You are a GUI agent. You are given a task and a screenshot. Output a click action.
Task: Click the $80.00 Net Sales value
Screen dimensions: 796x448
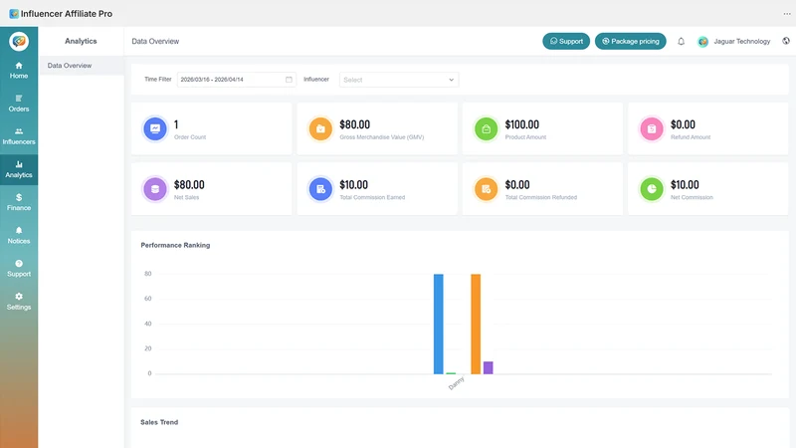point(189,185)
